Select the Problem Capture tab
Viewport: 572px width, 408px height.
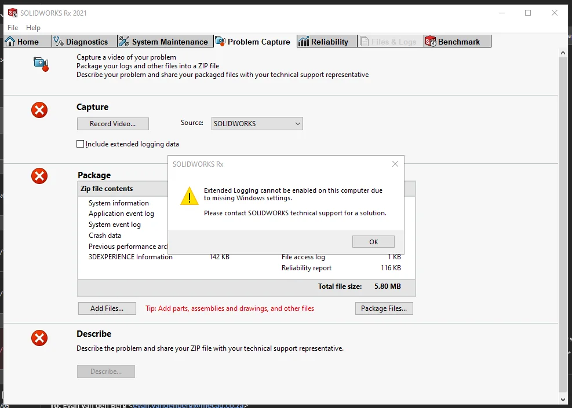tap(255, 41)
